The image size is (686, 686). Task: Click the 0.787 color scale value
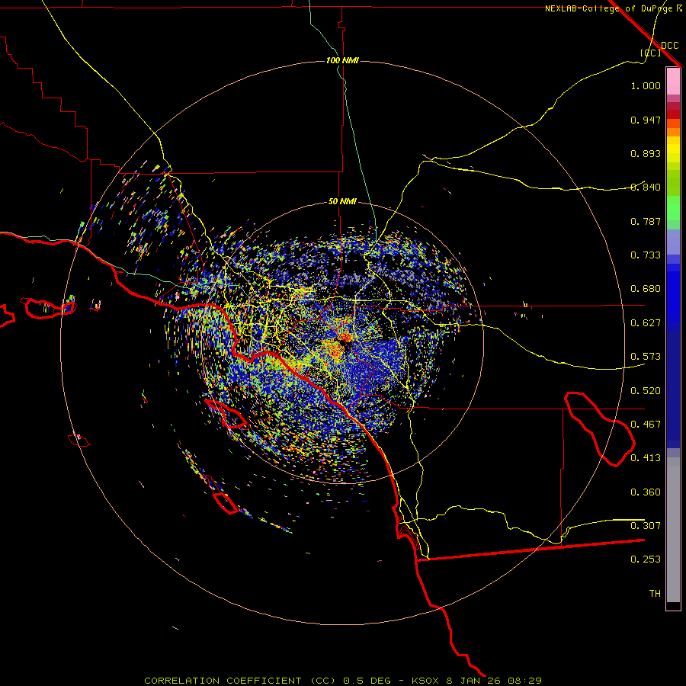point(646,221)
